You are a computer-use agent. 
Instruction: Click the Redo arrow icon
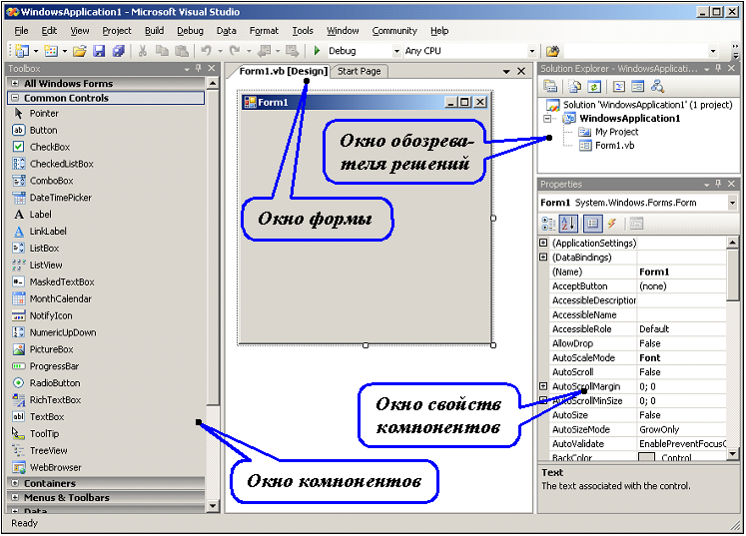click(235, 51)
